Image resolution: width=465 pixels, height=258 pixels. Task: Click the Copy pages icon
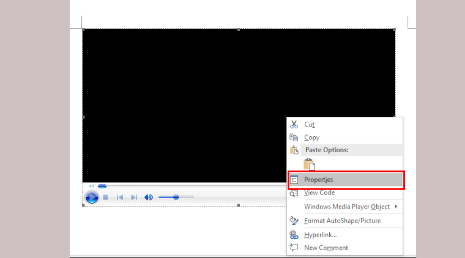click(x=294, y=138)
